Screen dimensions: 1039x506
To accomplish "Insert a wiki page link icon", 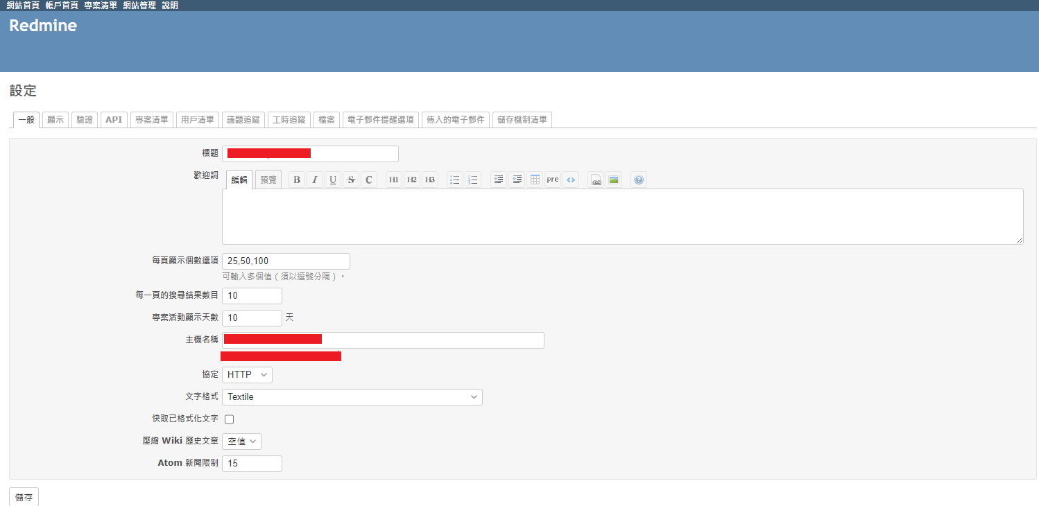I will click(596, 180).
